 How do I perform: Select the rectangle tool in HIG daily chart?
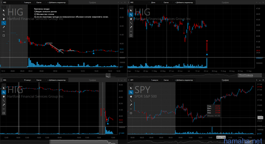[x=131, y=36]
